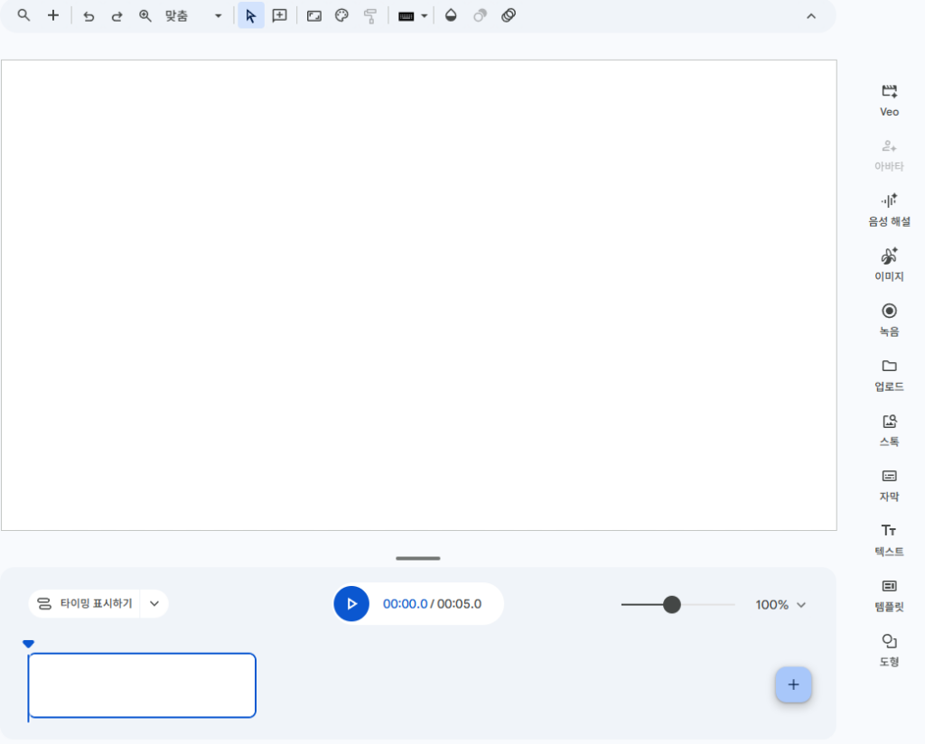Open the 텍스트 text panel
The height and width of the screenshot is (744, 925).
[889, 539]
